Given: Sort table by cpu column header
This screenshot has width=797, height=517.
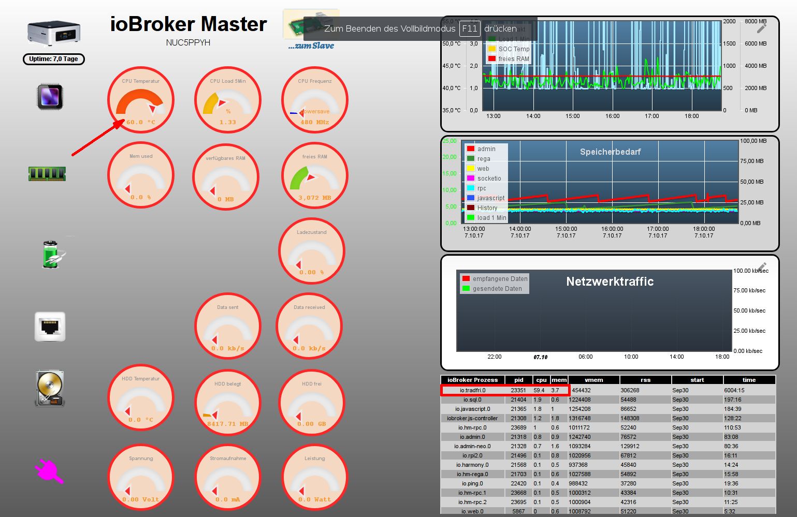Looking at the screenshot, I should 541,380.
